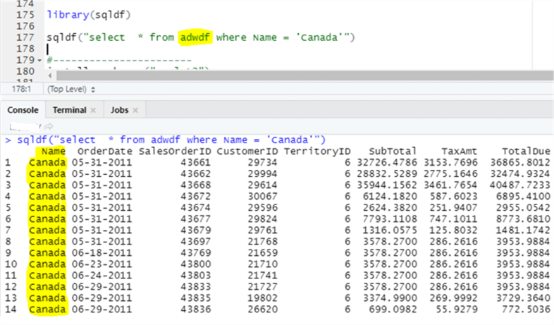This screenshot has width=554, height=325.
Task: Click the CustomerID column header
Action: coord(247,151)
